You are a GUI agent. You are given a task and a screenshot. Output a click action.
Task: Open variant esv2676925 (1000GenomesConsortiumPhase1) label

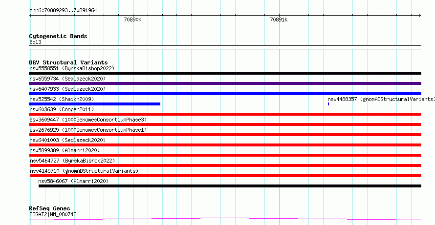click(88, 130)
